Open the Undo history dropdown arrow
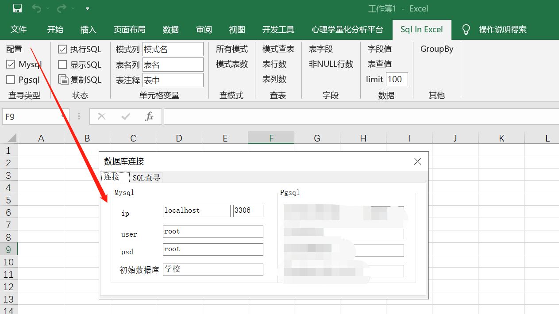The image size is (559, 314). point(48,8)
